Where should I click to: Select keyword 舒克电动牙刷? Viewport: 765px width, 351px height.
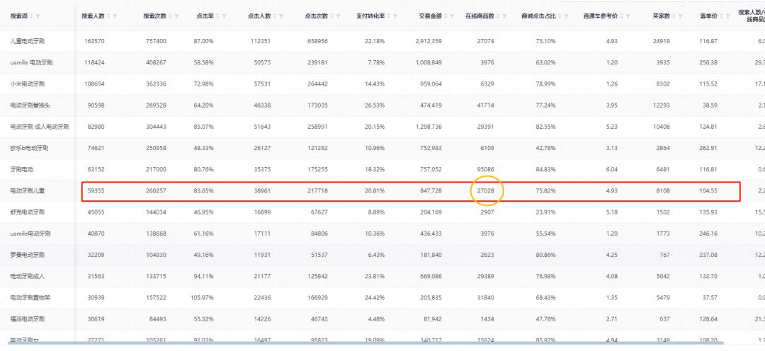(x=28, y=212)
